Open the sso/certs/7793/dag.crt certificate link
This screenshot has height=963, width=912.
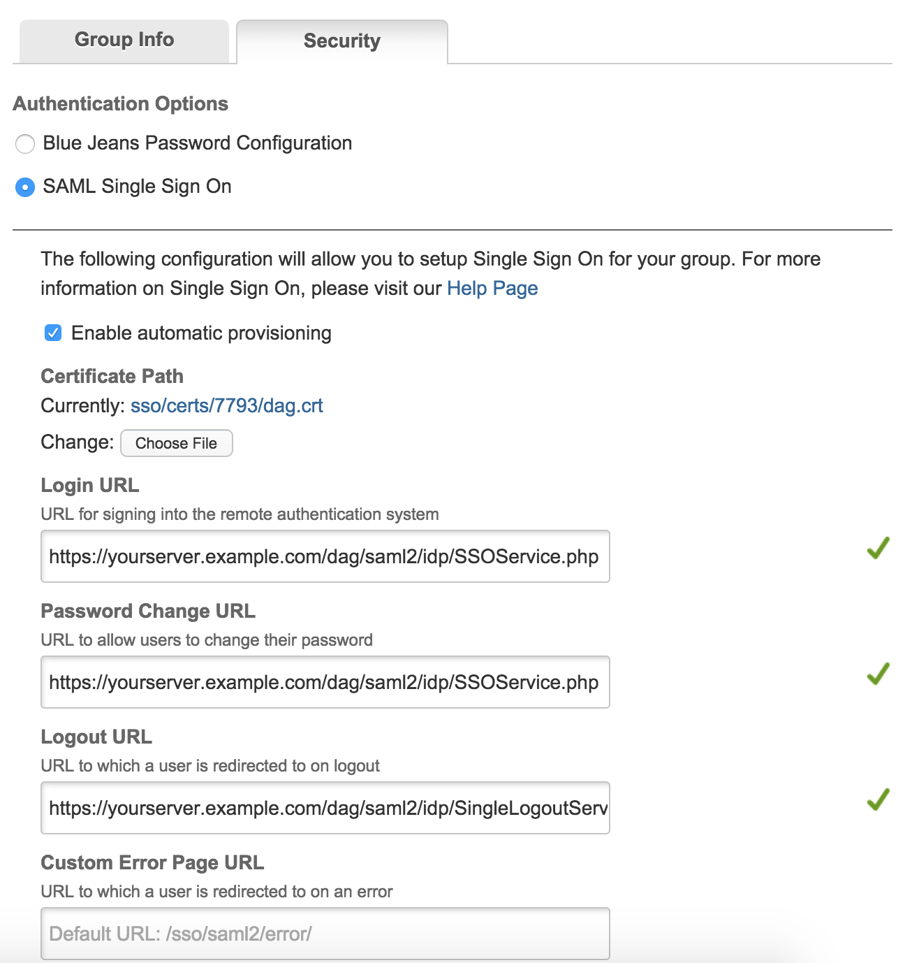click(226, 405)
